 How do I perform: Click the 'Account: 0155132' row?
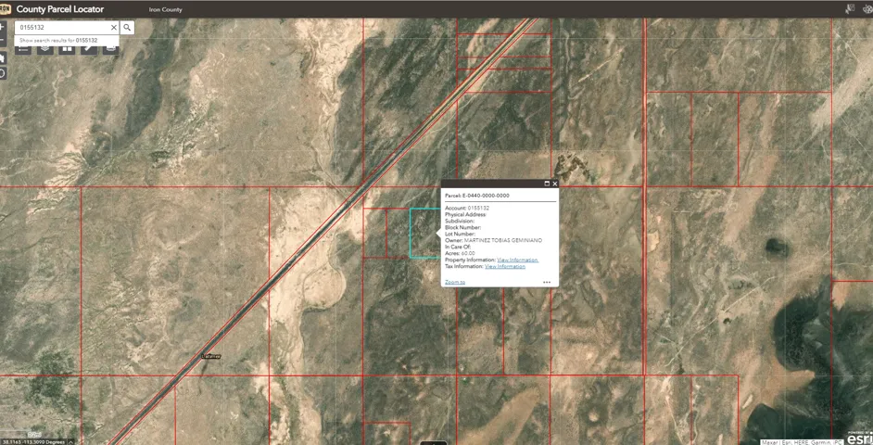click(467, 208)
